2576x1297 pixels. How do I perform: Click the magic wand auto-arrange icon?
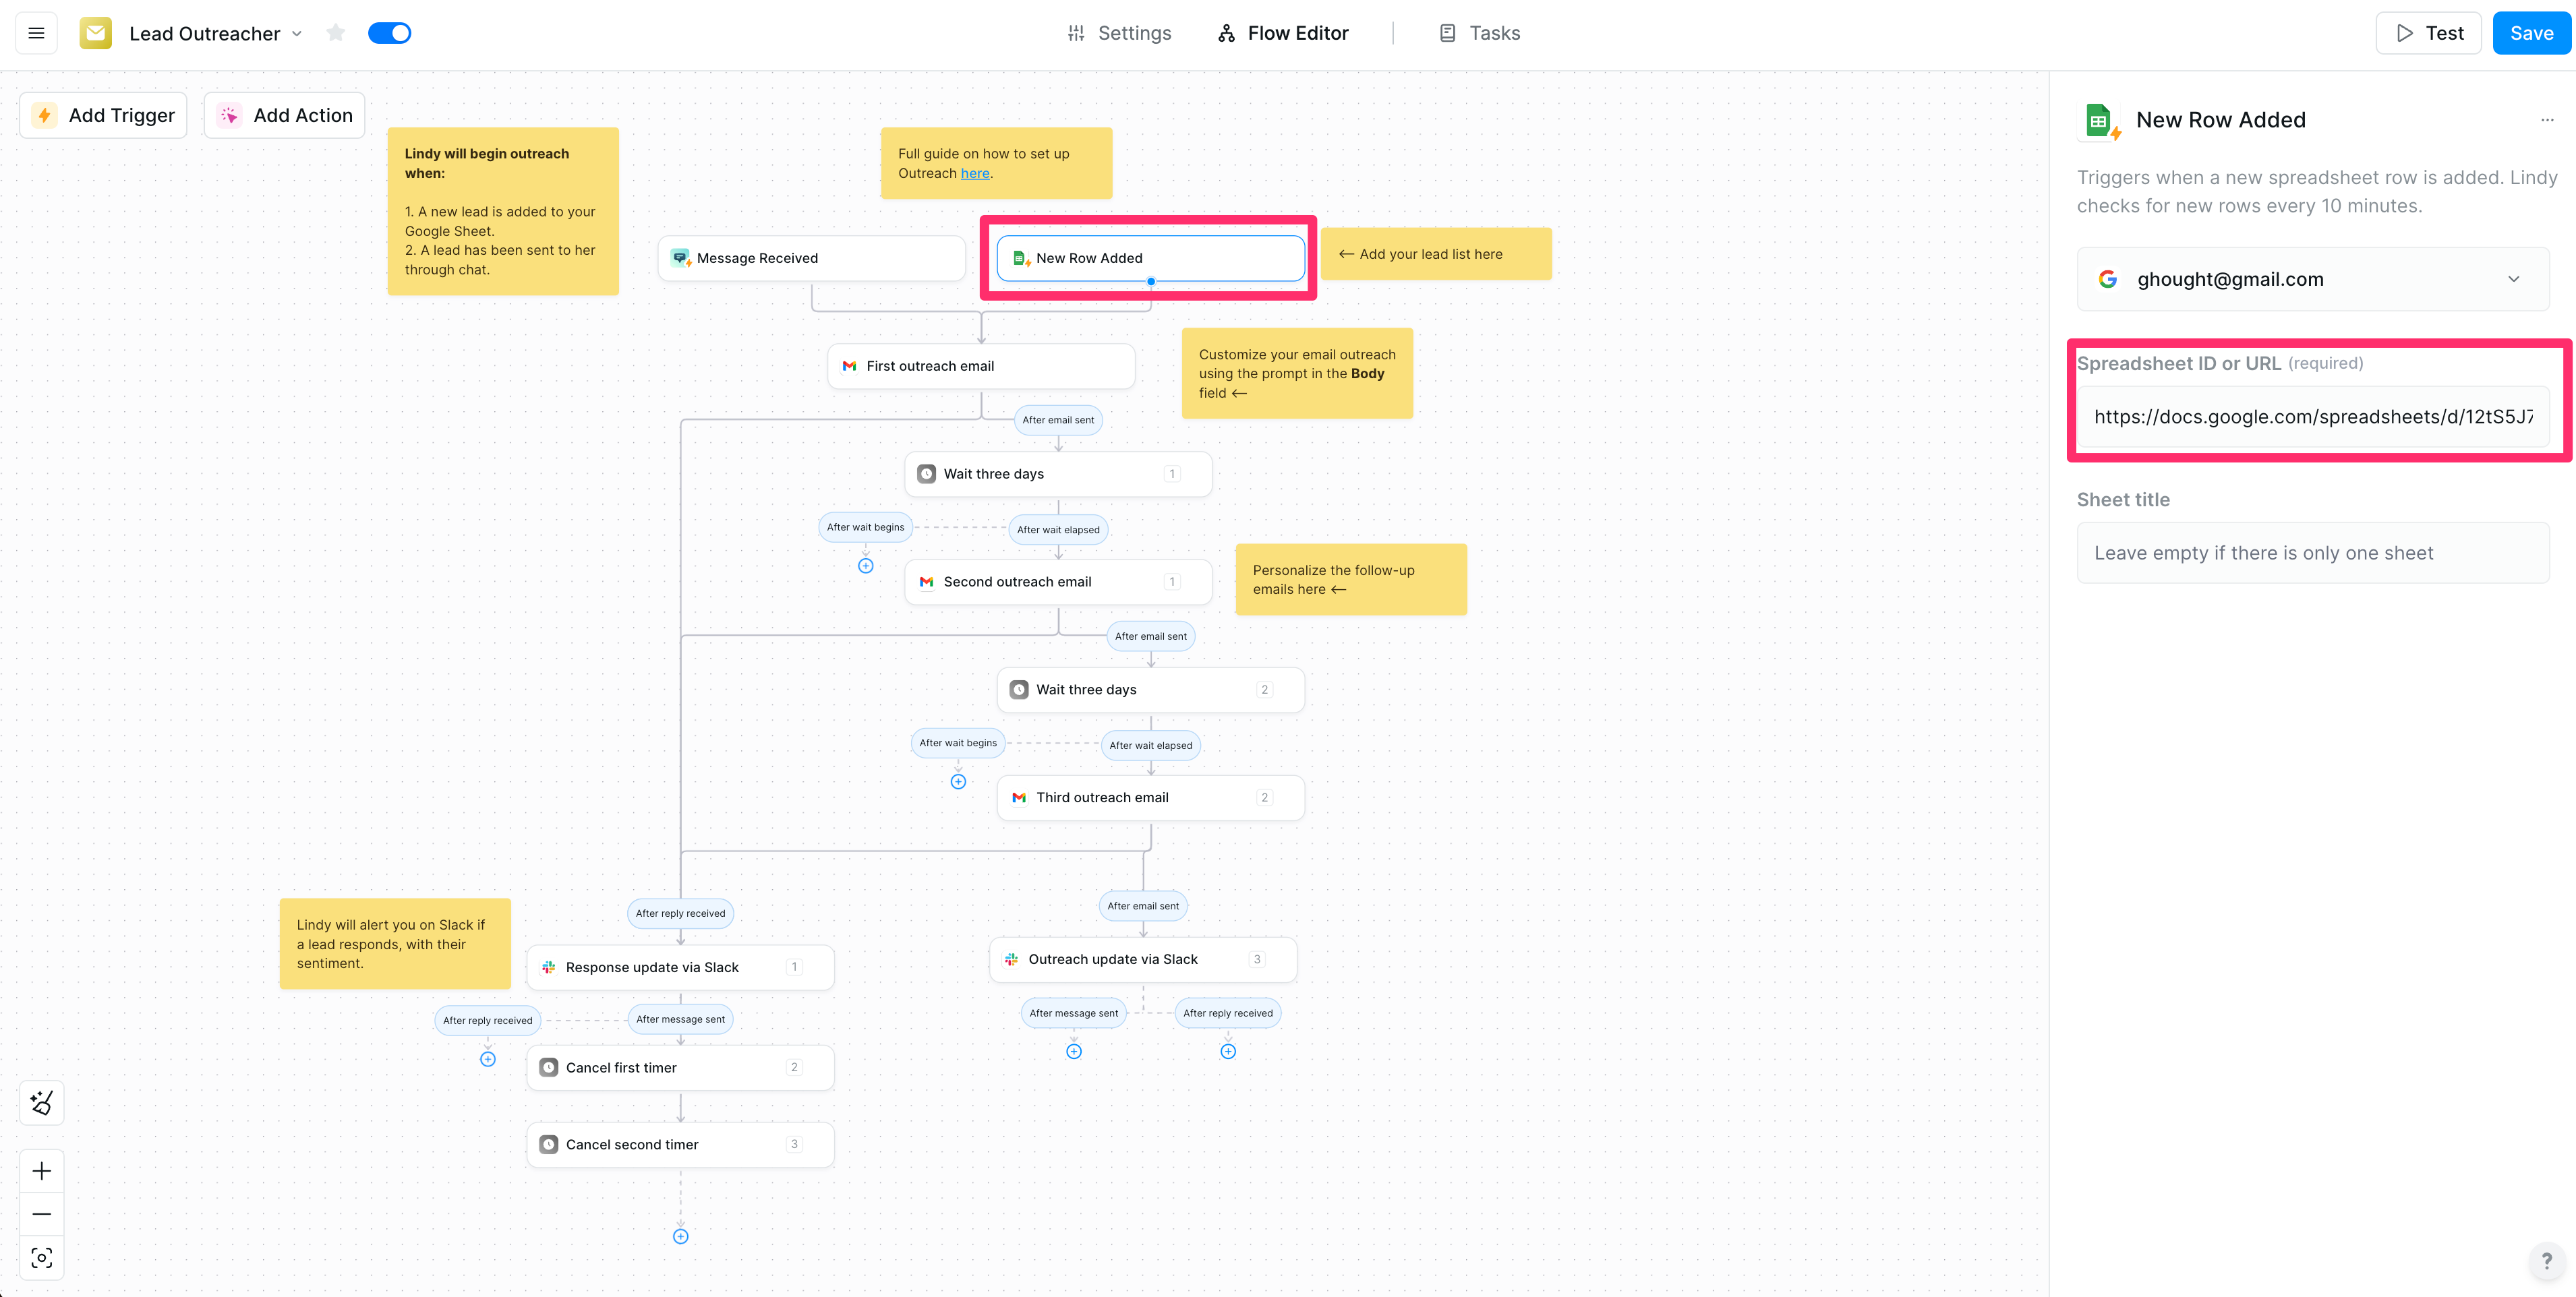coord(41,1102)
